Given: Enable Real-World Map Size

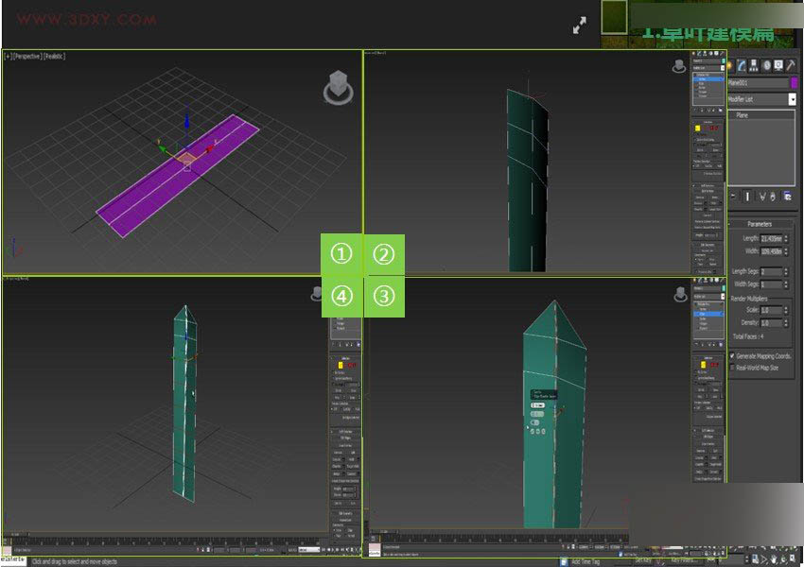Looking at the screenshot, I should click(731, 367).
